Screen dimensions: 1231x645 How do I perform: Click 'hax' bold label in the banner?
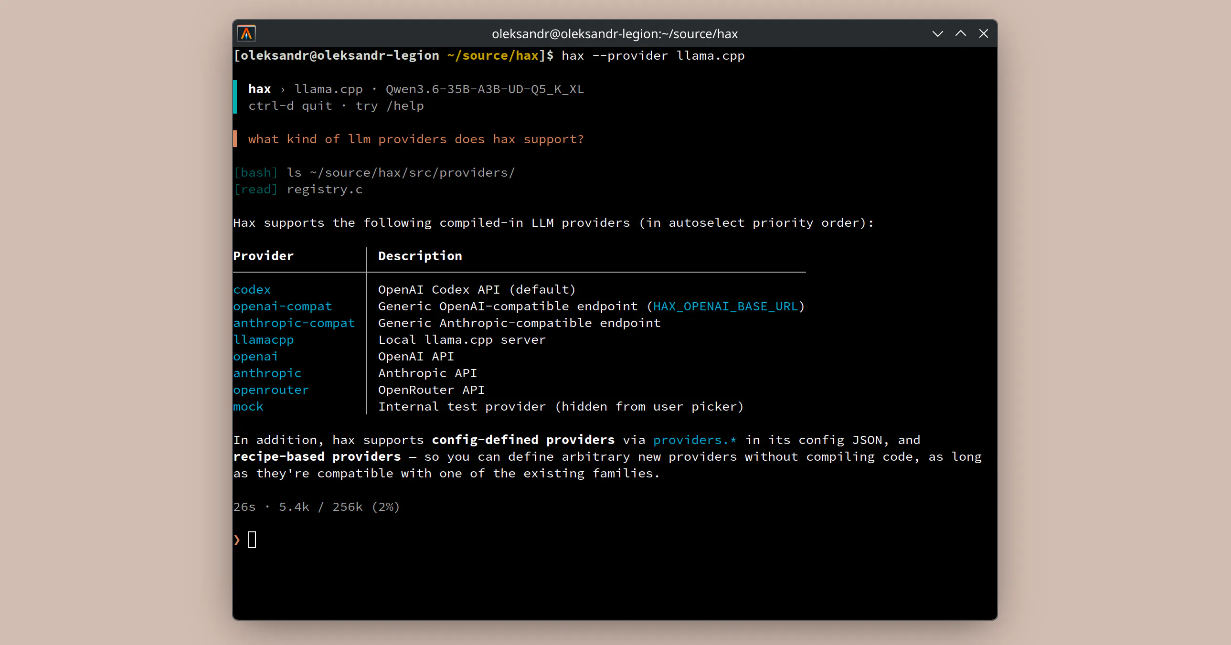click(x=259, y=89)
